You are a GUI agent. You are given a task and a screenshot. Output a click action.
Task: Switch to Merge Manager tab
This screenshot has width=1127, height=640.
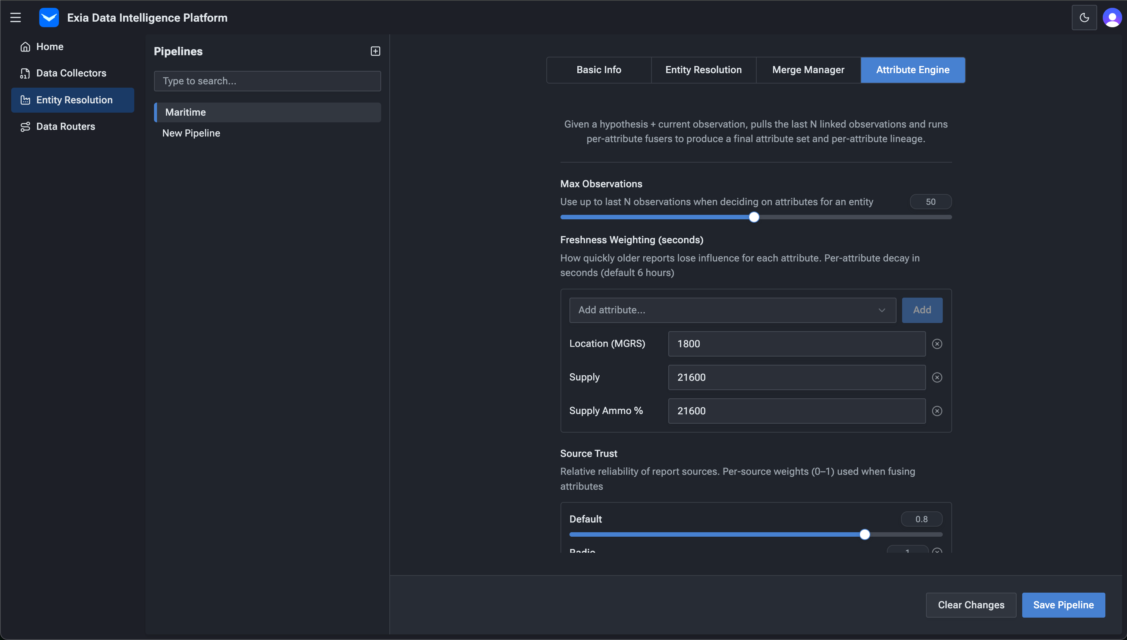click(x=808, y=70)
